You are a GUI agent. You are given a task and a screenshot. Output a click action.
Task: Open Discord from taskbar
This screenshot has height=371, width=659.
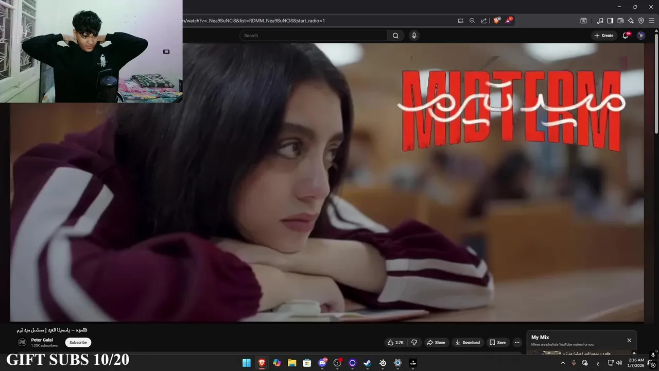point(323,363)
